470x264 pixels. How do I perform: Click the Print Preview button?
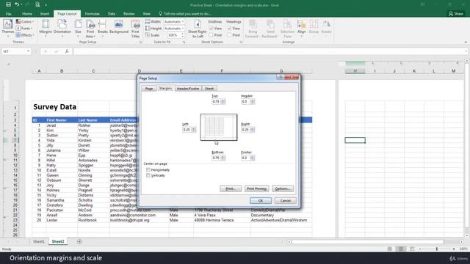256,188
